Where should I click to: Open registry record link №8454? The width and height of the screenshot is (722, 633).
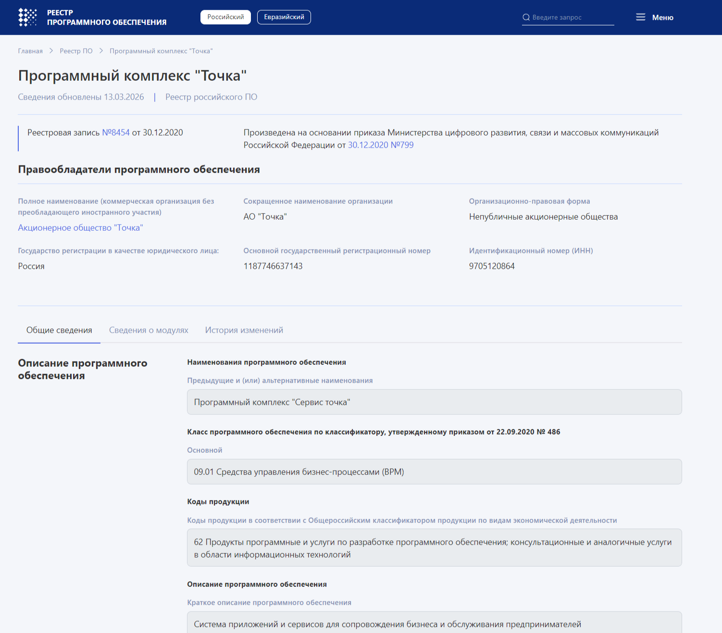click(x=116, y=133)
